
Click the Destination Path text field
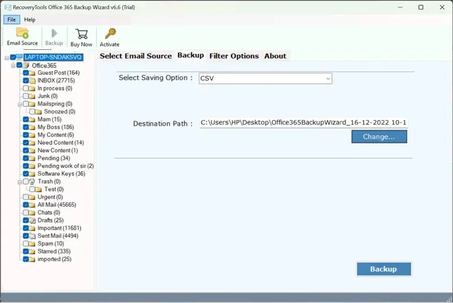(x=304, y=123)
